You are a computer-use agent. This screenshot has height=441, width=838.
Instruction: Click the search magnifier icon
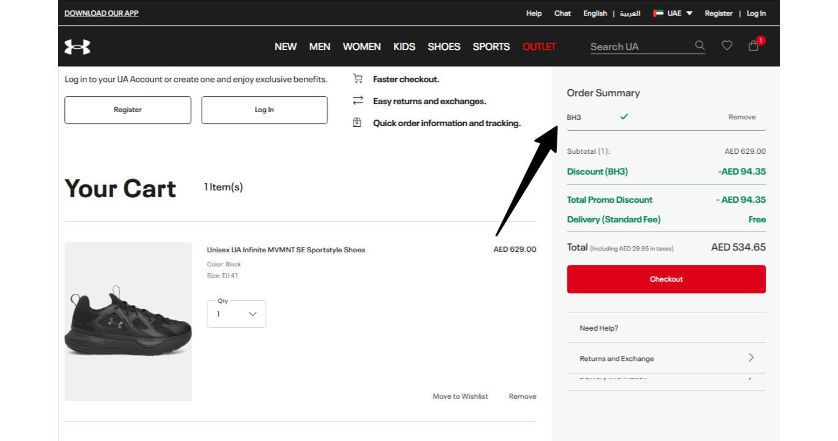700,45
